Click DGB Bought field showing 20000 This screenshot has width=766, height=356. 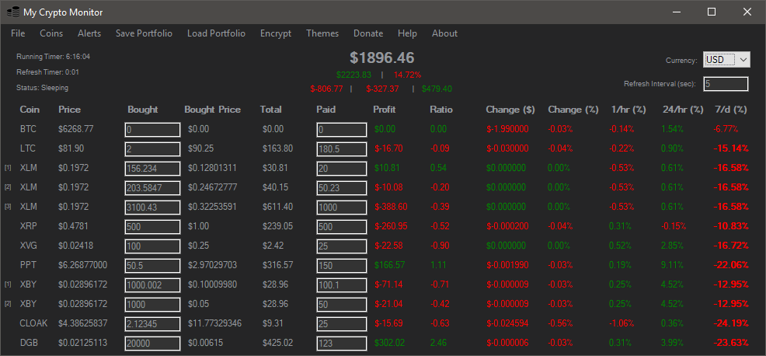(x=152, y=344)
